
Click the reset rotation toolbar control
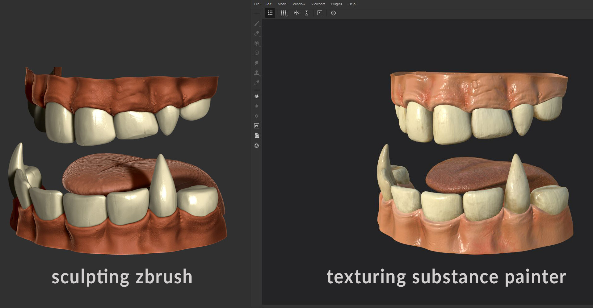tap(334, 13)
